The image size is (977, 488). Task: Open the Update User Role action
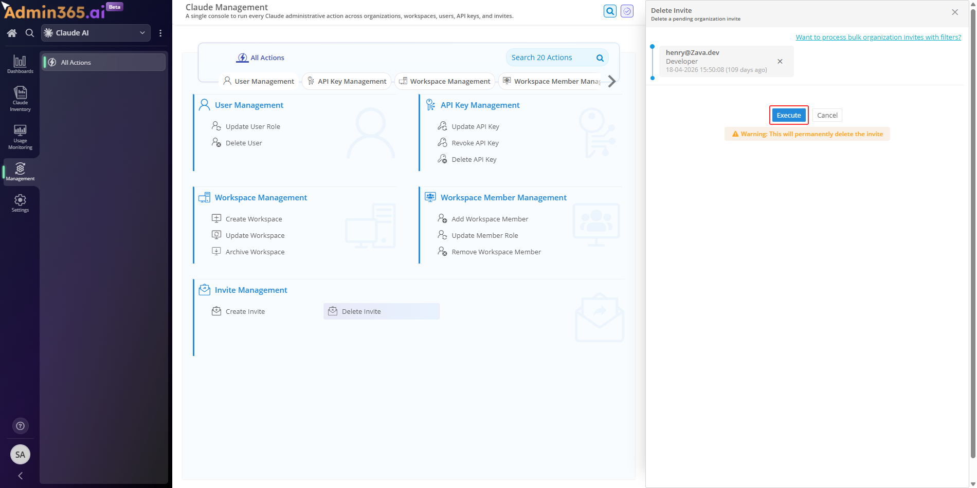click(246, 126)
